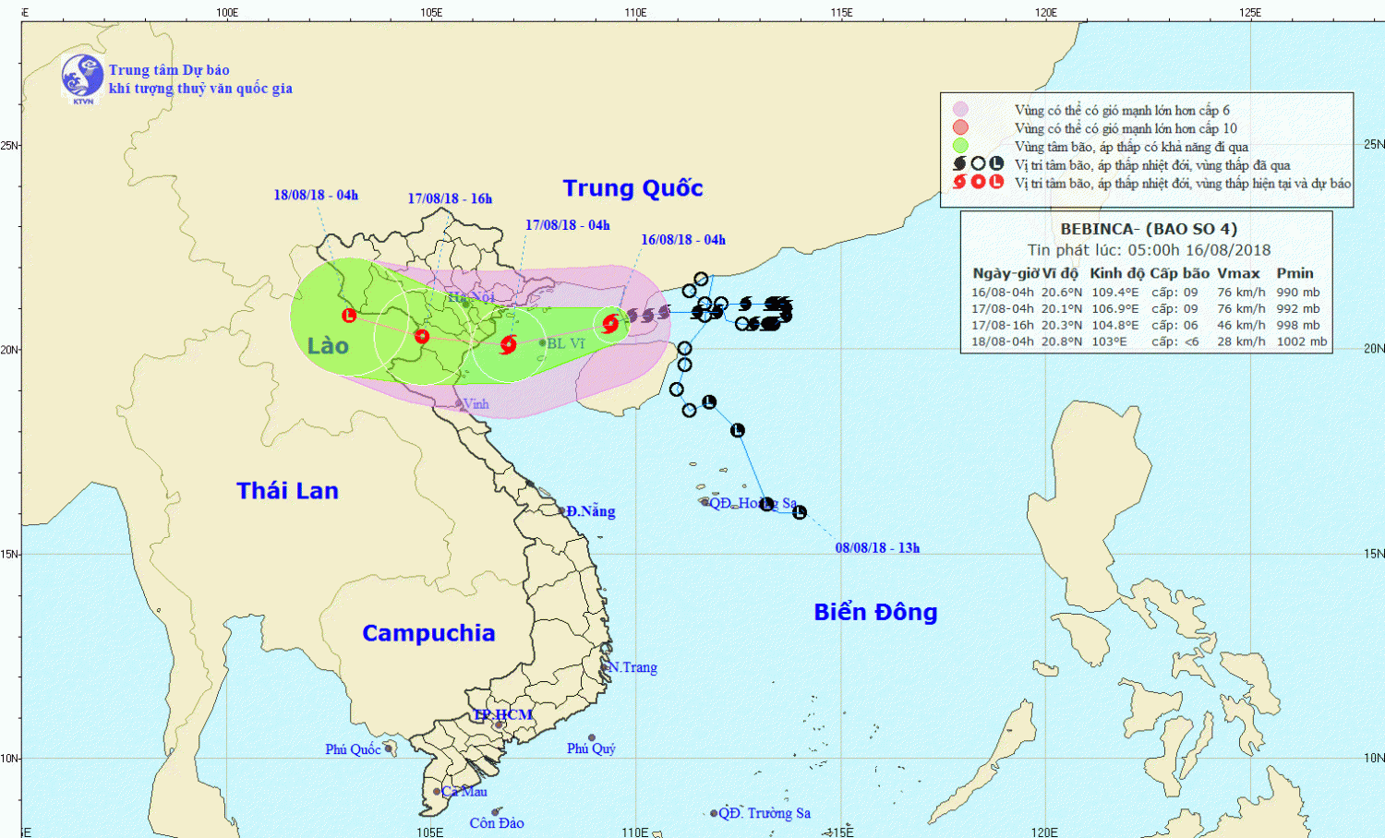Click the '08/08/18 - 13h' track start label
Image resolution: width=1385 pixels, height=838 pixels.
(877, 547)
